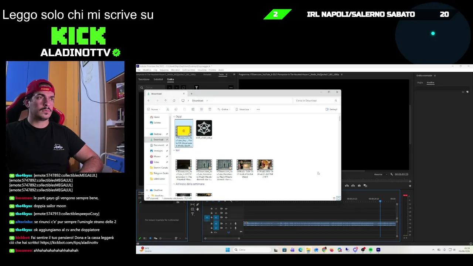Toggle the Dettagli pane in File Explorer
Image resolution: width=473 pixels, height=266 pixels.
point(331,109)
